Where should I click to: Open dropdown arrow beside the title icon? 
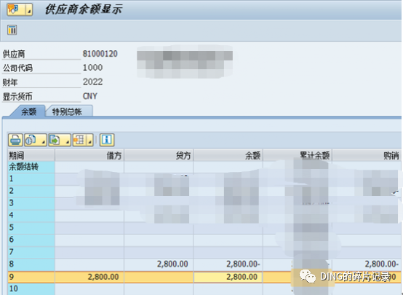tap(29, 9)
